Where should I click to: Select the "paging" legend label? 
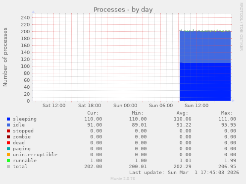(22, 149)
